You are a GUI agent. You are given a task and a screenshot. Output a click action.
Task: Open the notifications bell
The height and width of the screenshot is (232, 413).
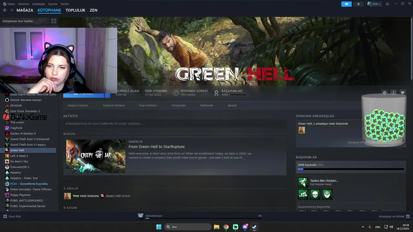coord(358,4)
